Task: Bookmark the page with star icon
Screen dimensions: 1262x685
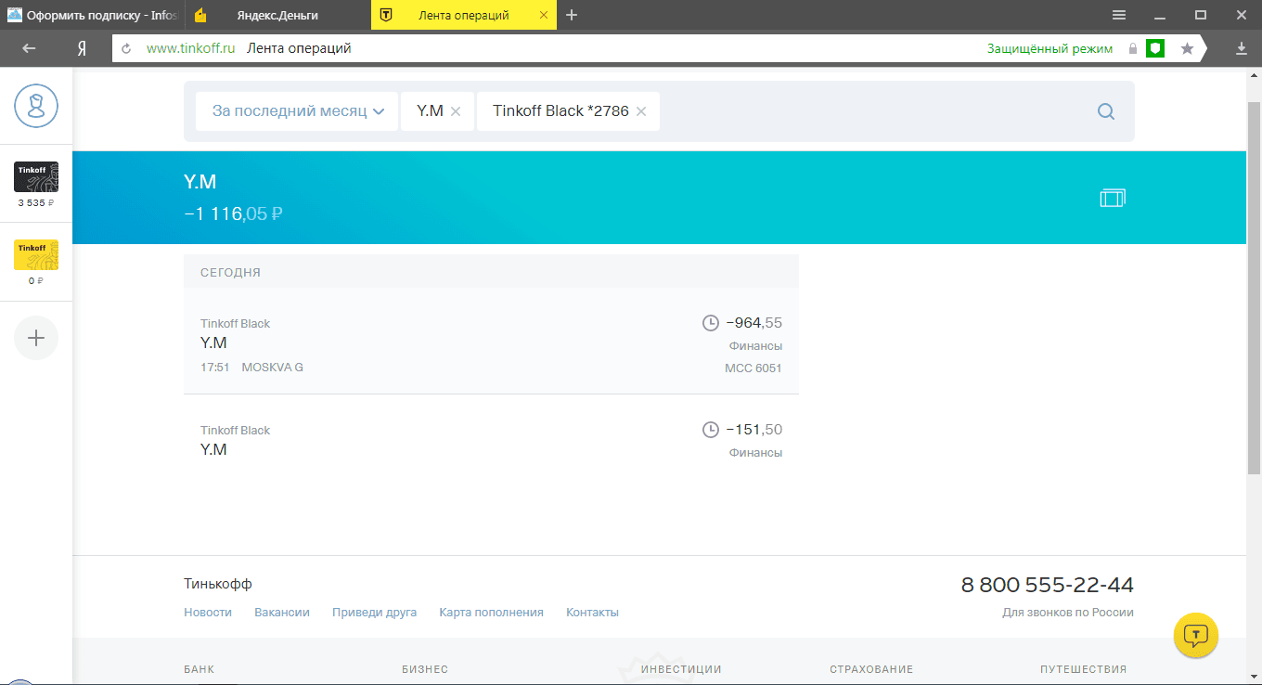Action: [x=1187, y=48]
